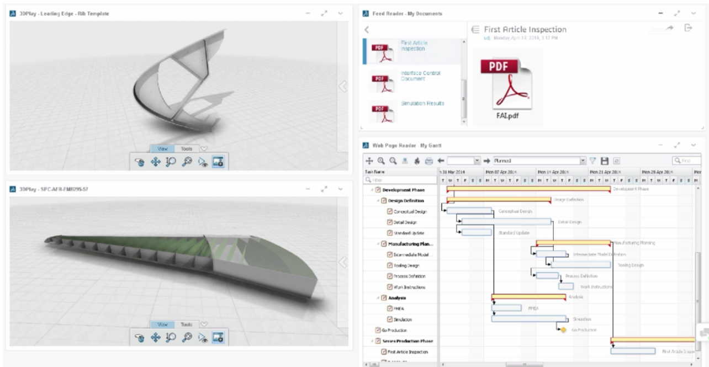
Task: Click the person icon in Gantt toolbar
Action: [405, 161]
